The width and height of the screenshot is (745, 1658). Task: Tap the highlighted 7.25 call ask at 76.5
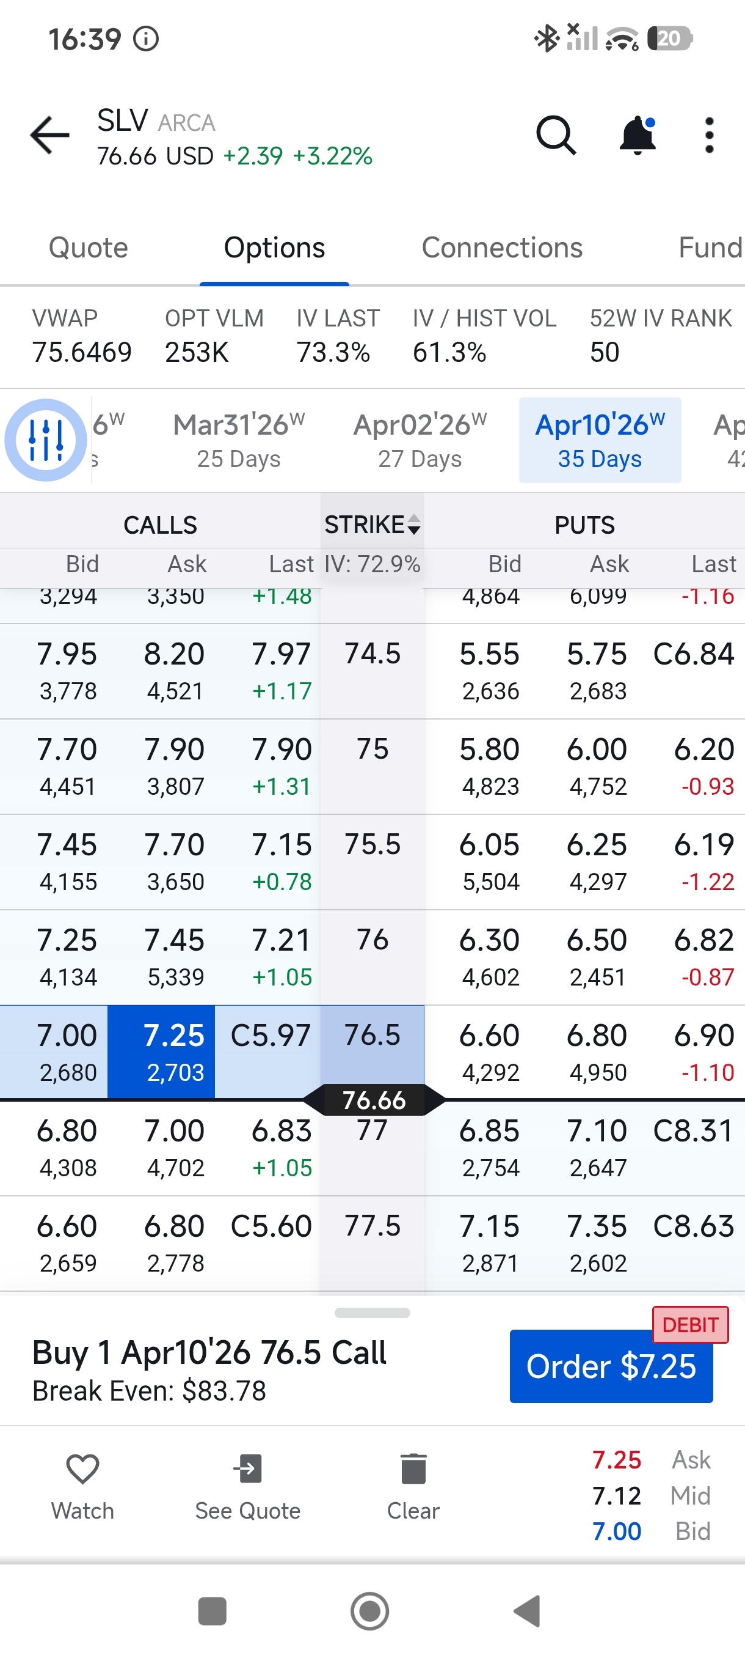[161, 1052]
